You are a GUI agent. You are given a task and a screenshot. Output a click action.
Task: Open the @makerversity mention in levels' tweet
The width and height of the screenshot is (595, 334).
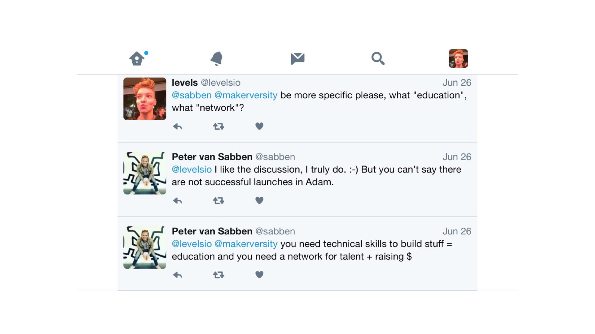coord(246,95)
